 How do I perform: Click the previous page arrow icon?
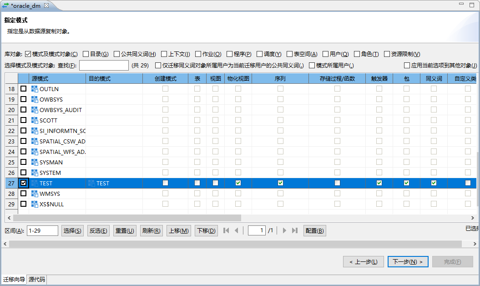point(237,230)
